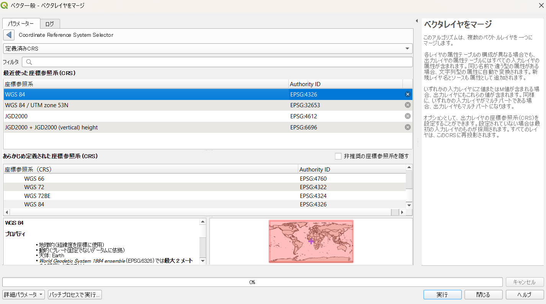Click scroll-down arrow of predefined CRS list
Viewport: 546px width, 304px height.
tap(409, 205)
